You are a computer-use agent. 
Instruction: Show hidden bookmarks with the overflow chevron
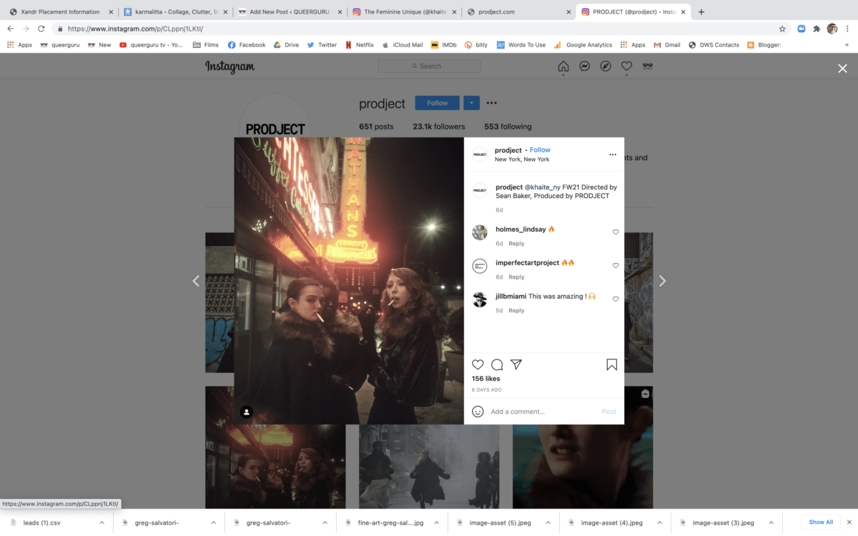point(847,45)
